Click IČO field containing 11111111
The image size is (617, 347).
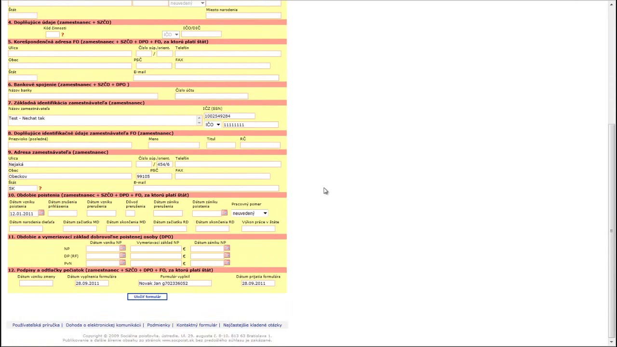(251, 125)
